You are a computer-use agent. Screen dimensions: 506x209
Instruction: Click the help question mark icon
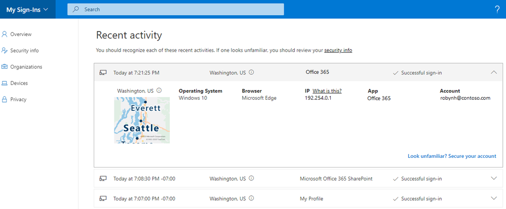[496, 9]
